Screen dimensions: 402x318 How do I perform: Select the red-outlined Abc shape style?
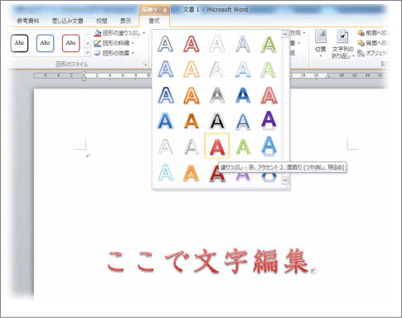(70, 43)
